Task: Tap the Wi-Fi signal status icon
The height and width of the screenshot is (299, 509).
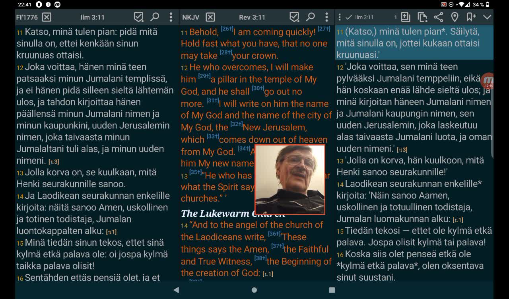Action: pos(461,5)
